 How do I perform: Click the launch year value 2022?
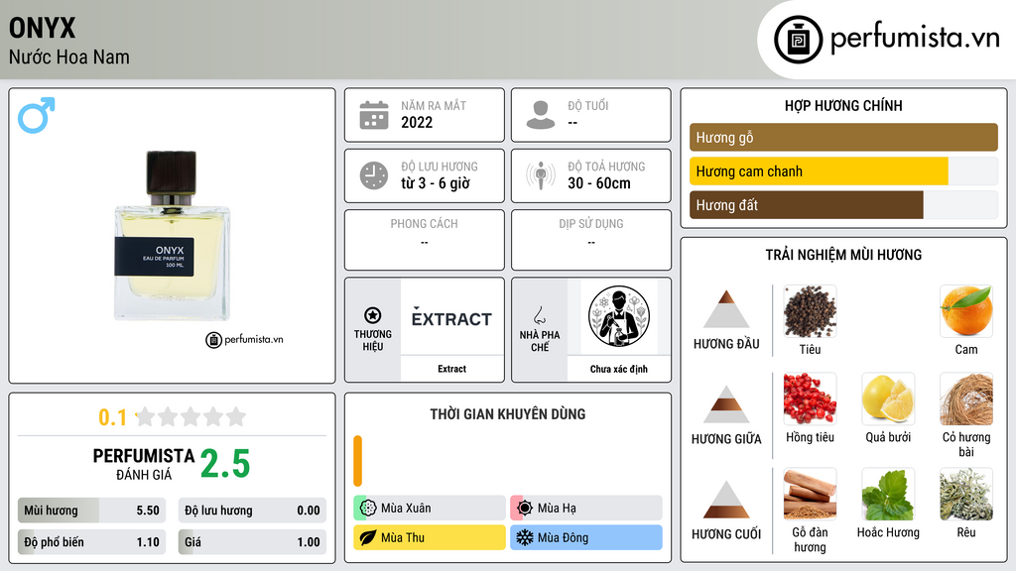(417, 122)
